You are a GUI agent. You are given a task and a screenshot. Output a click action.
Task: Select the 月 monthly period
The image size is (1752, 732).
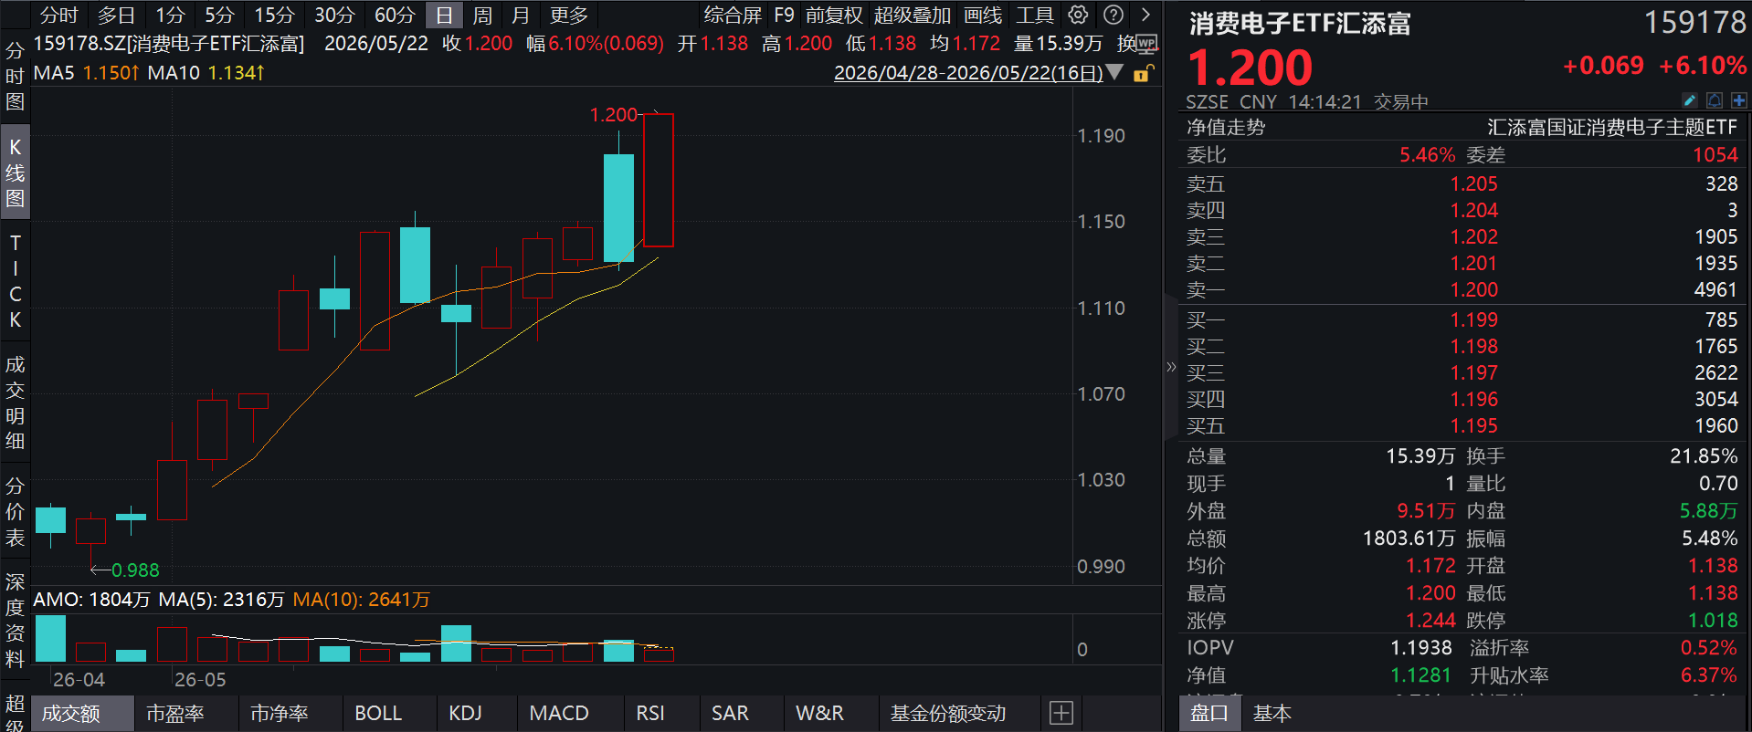(520, 15)
